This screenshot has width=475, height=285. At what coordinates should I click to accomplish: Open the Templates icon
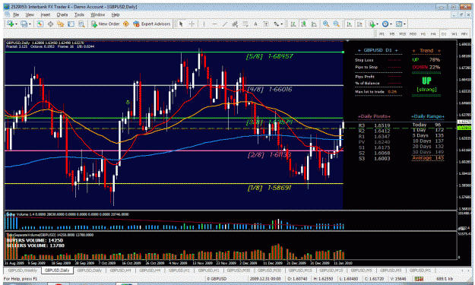(399, 24)
